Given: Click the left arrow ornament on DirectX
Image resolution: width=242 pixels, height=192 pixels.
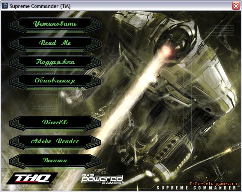Looking at the screenshot, I should [x=14, y=122].
